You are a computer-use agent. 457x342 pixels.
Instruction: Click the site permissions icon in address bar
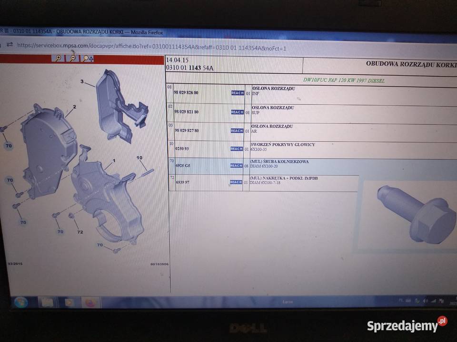tap(10, 45)
